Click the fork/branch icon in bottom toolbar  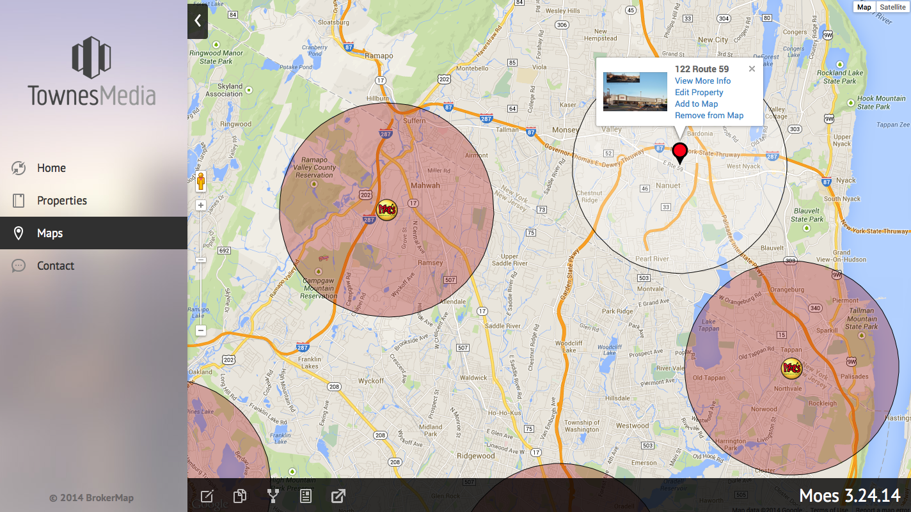273,496
